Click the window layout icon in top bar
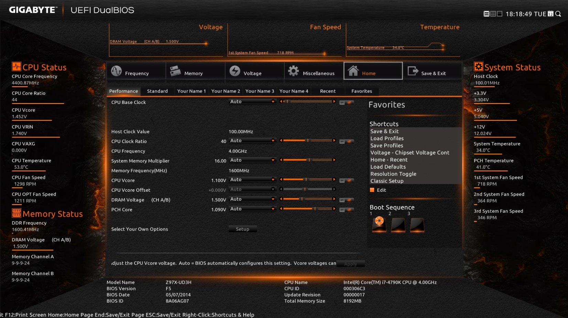The height and width of the screenshot is (318, 568). [500, 14]
